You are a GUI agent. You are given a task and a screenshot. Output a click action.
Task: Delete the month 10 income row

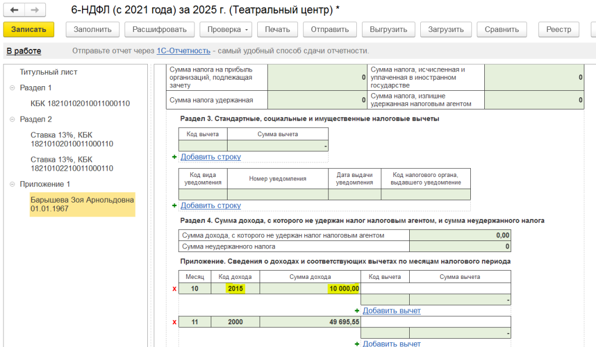point(173,289)
